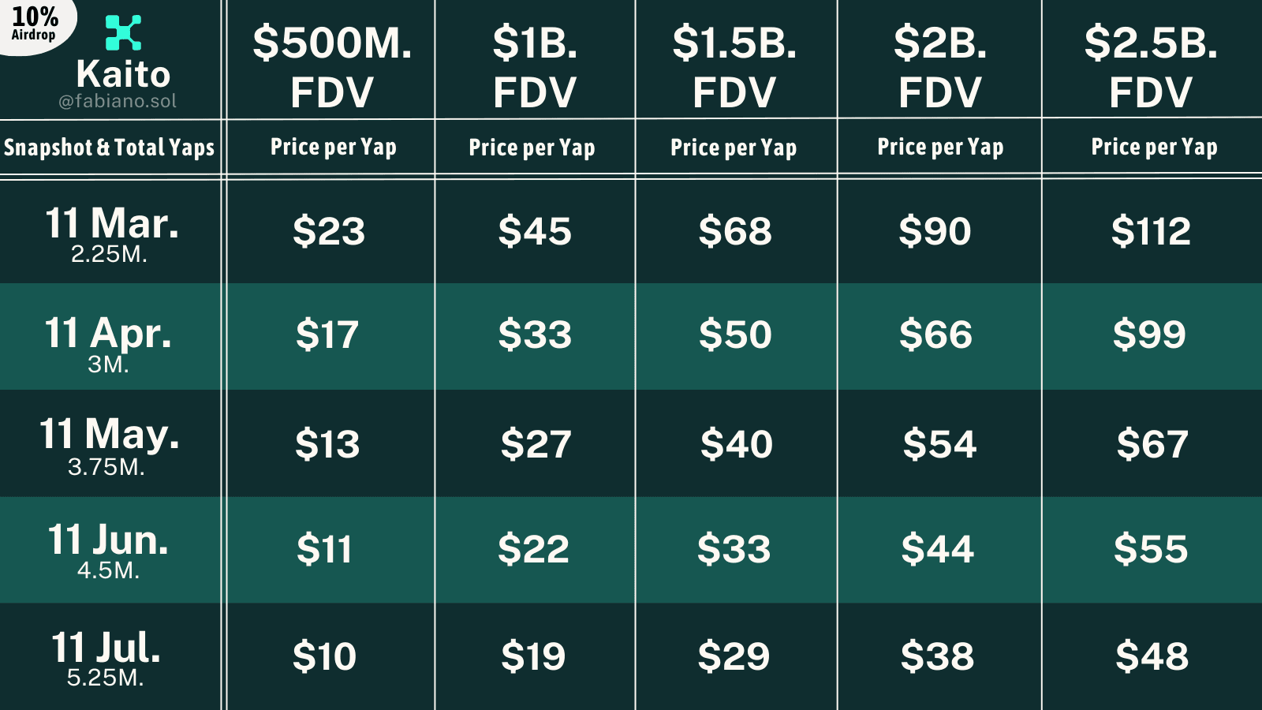
Task: Click the 3.75M. total yaps label
Action: click(x=106, y=467)
